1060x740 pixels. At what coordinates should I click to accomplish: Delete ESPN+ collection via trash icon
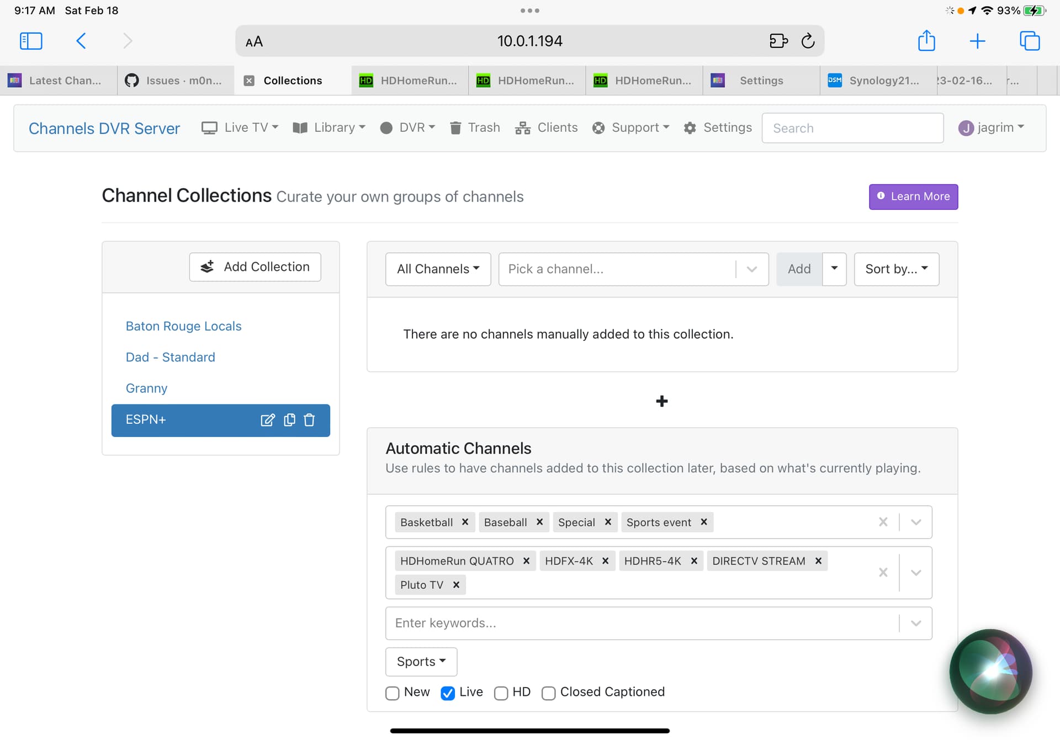click(309, 420)
